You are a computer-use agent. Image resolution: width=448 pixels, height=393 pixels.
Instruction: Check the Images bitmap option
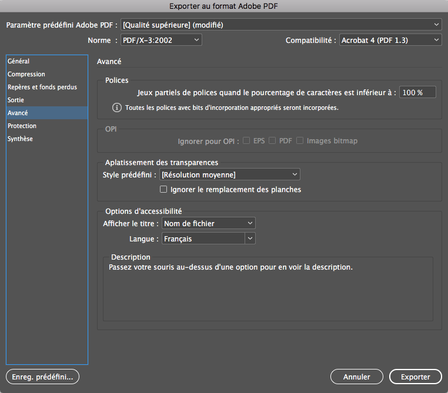click(x=300, y=141)
